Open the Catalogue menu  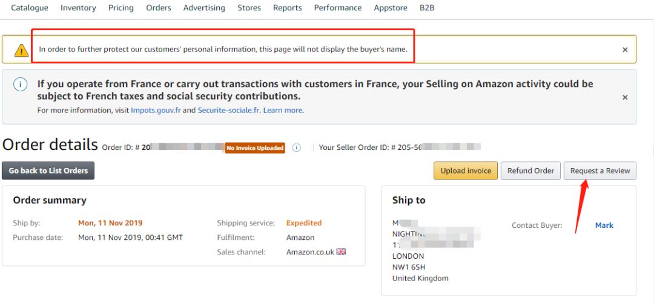[x=30, y=8]
